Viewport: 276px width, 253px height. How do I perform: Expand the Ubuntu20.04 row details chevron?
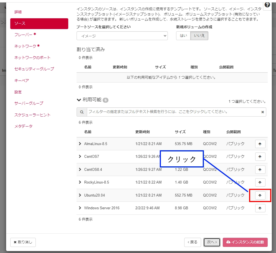coord(80,195)
